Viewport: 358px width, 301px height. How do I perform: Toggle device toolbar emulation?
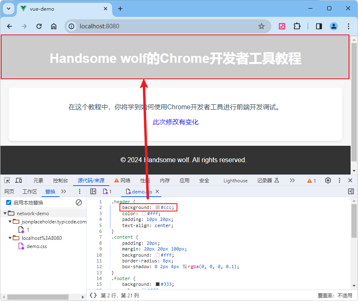(18, 180)
